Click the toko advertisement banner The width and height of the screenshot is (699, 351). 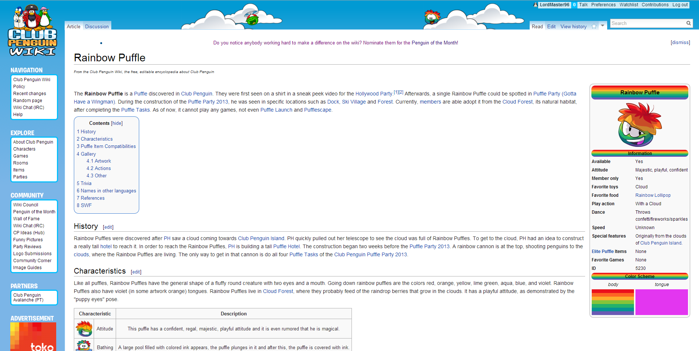pos(33,337)
